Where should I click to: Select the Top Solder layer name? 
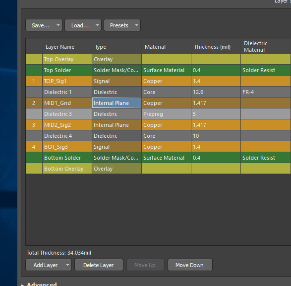pyautogui.click(x=67, y=70)
